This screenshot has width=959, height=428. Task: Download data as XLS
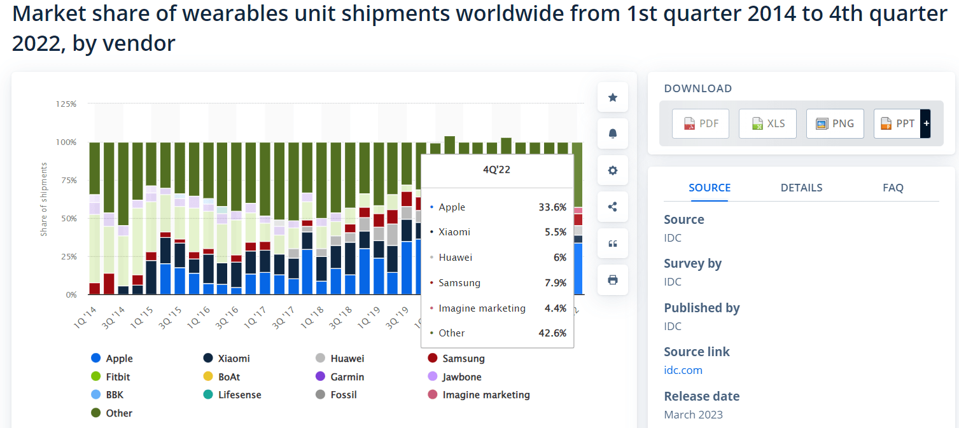point(767,123)
